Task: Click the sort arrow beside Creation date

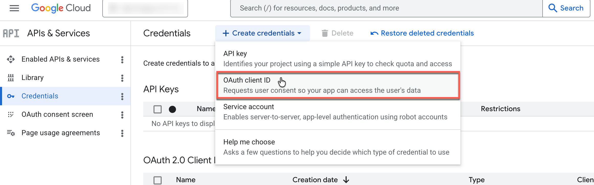Action: coord(346,180)
